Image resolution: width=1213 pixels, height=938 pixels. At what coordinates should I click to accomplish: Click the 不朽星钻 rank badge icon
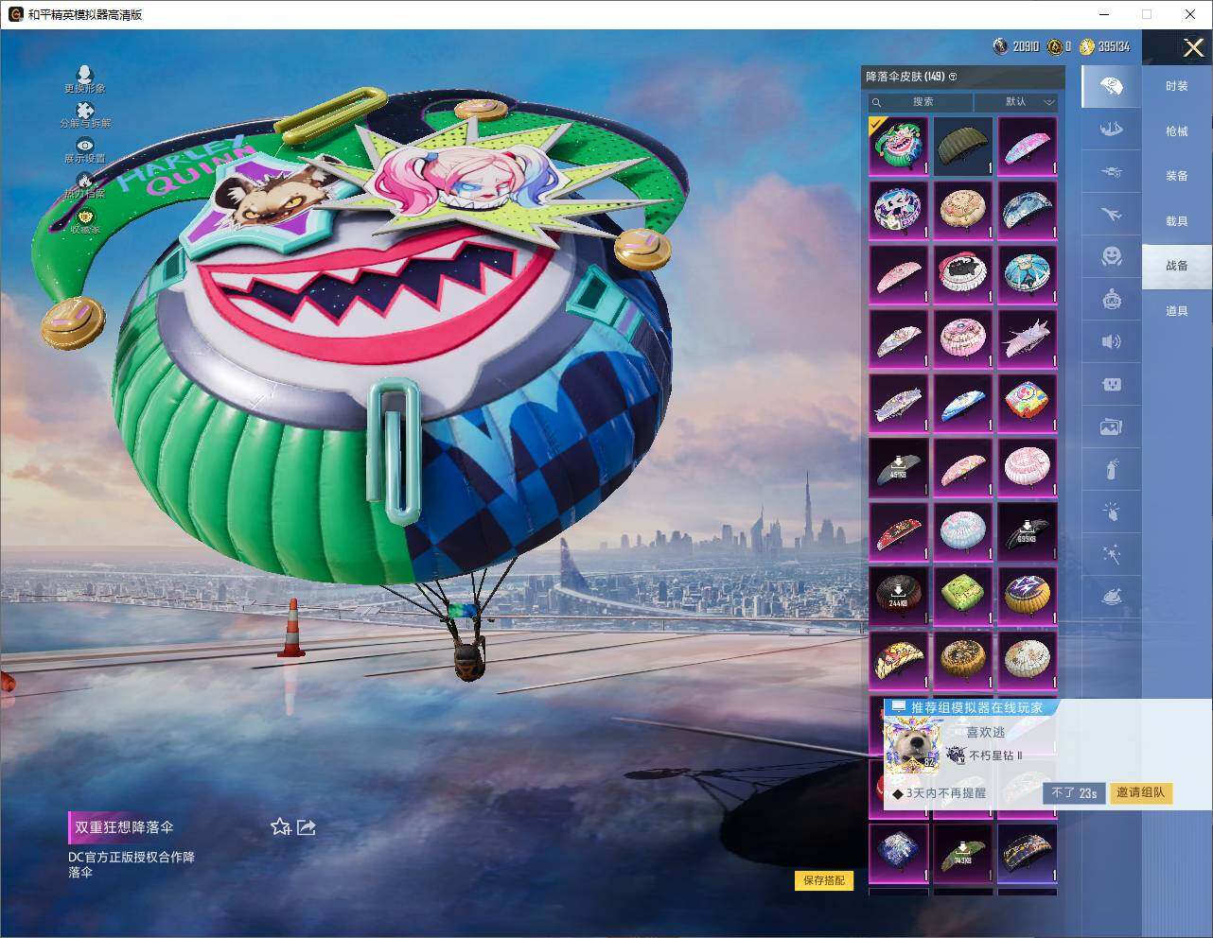(x=955, y=756)
